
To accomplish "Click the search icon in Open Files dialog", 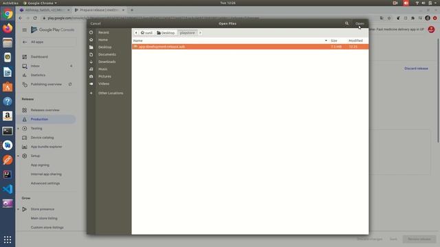I will tap(346, 23).
